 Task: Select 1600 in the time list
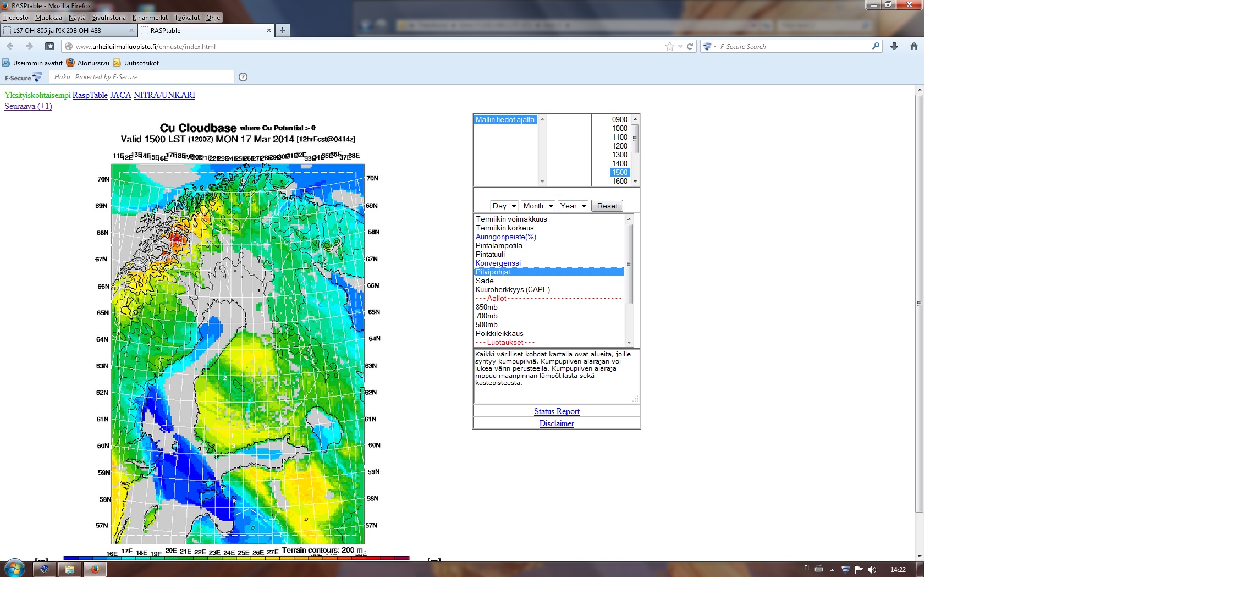click(620, 181)
